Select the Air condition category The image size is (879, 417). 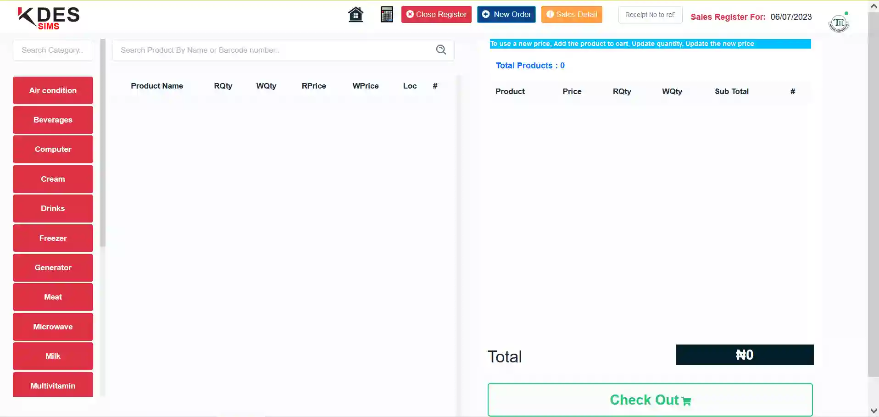coord(53,90)
